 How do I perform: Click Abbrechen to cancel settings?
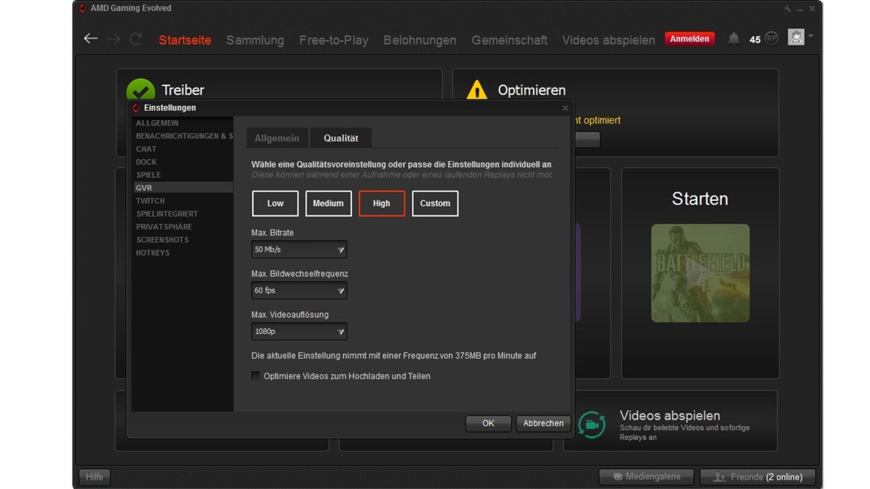coord(543,423)
